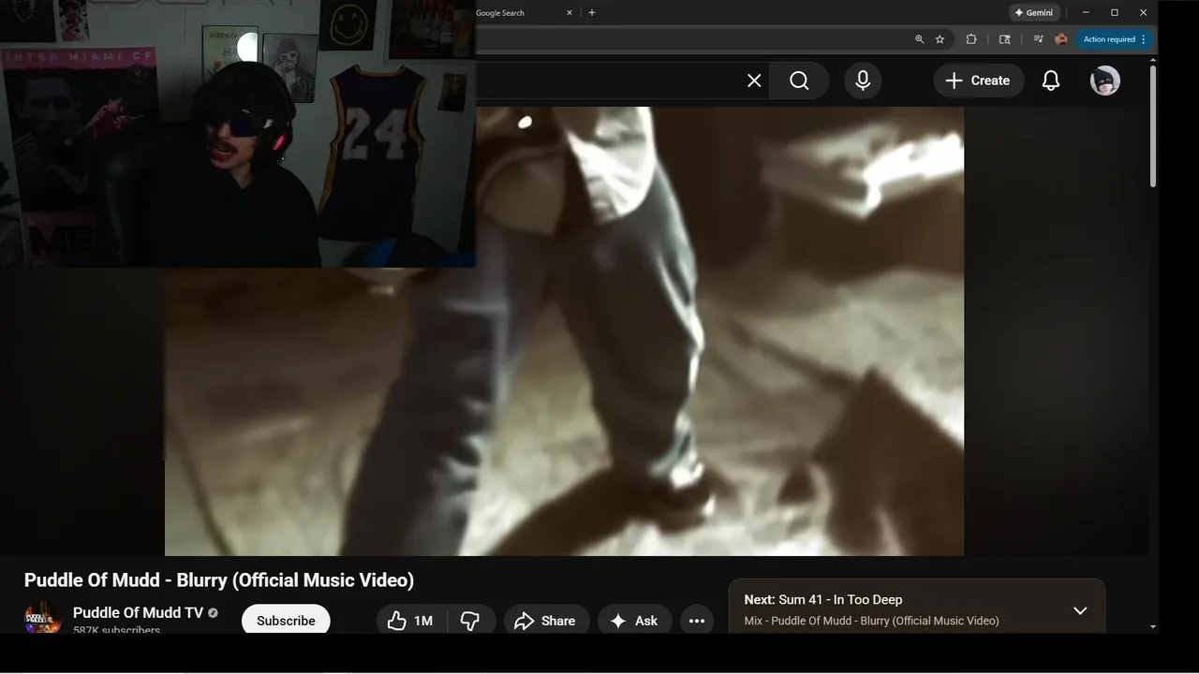Click the Action required button
This screenshot has height=674, width=1199.
click(1115, 39)
